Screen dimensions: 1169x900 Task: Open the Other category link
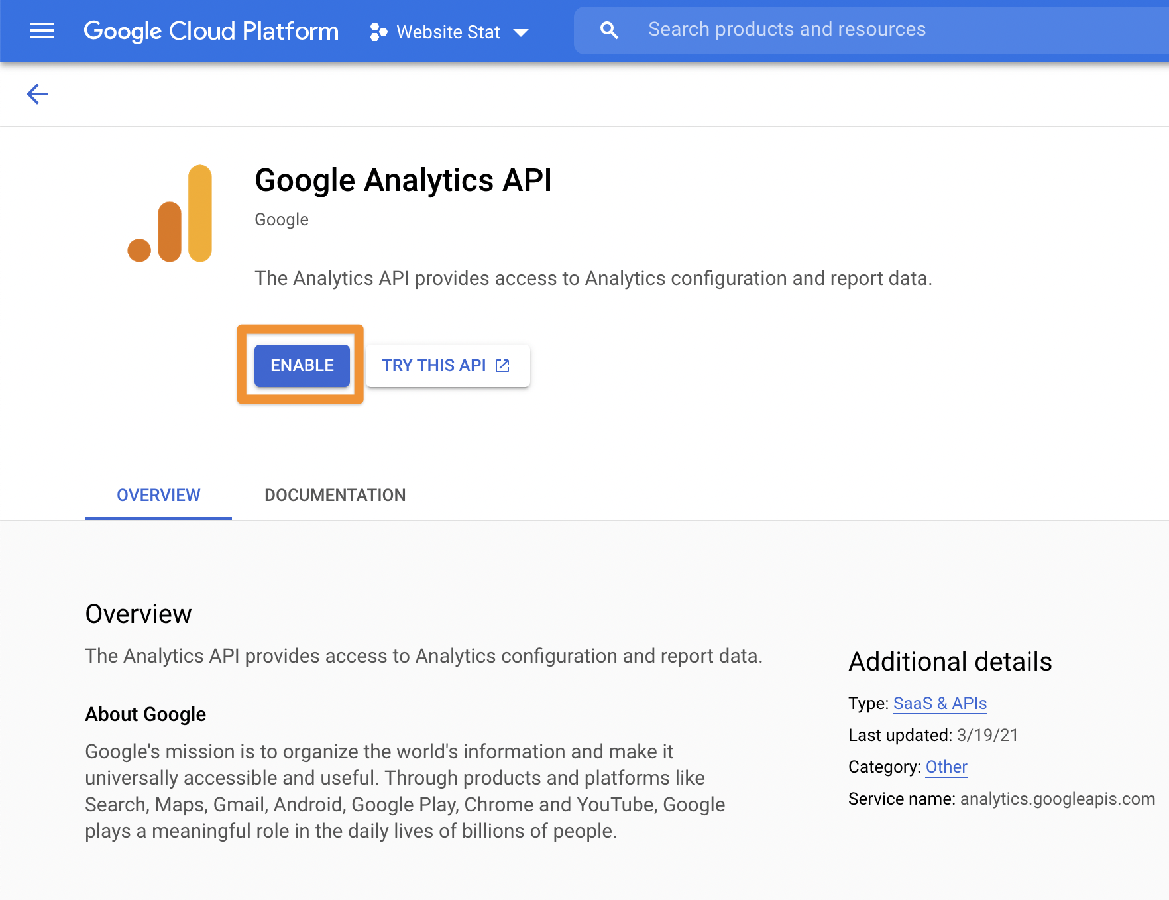[x=946, y=767]
